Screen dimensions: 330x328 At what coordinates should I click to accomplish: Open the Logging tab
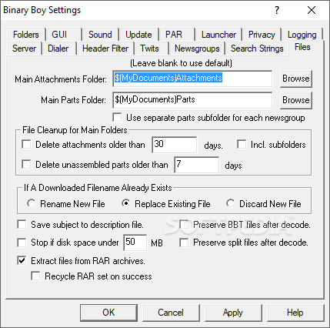click(x=302, y=35)
